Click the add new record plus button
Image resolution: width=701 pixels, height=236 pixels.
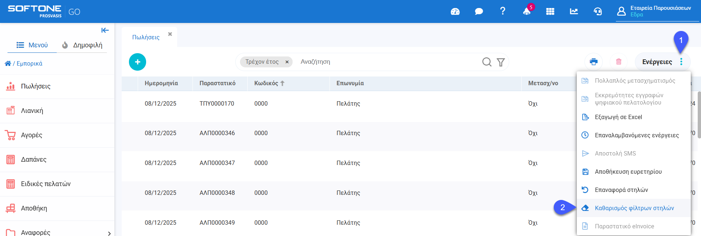coord(137,62)
